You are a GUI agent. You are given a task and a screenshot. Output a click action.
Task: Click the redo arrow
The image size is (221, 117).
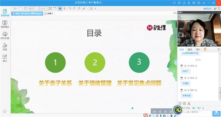coord(74,9)
